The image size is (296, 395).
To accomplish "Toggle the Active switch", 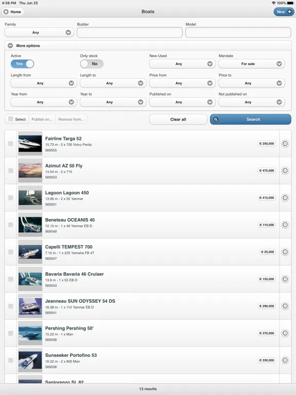I will 23,64.
